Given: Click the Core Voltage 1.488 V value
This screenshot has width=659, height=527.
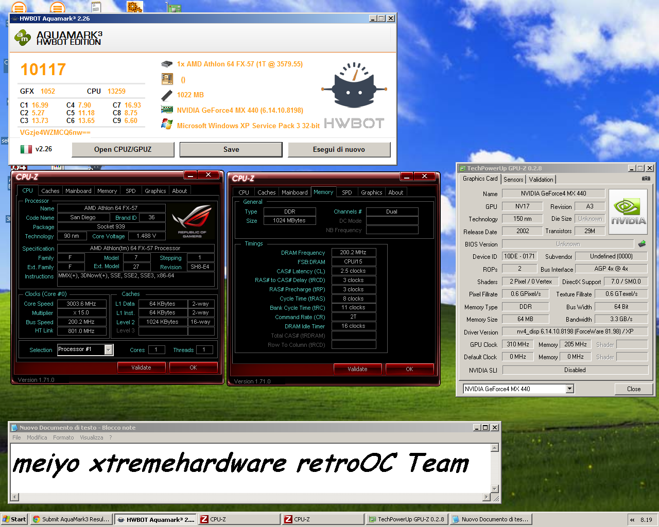Looking at the screenshot, I should point(146,236).
